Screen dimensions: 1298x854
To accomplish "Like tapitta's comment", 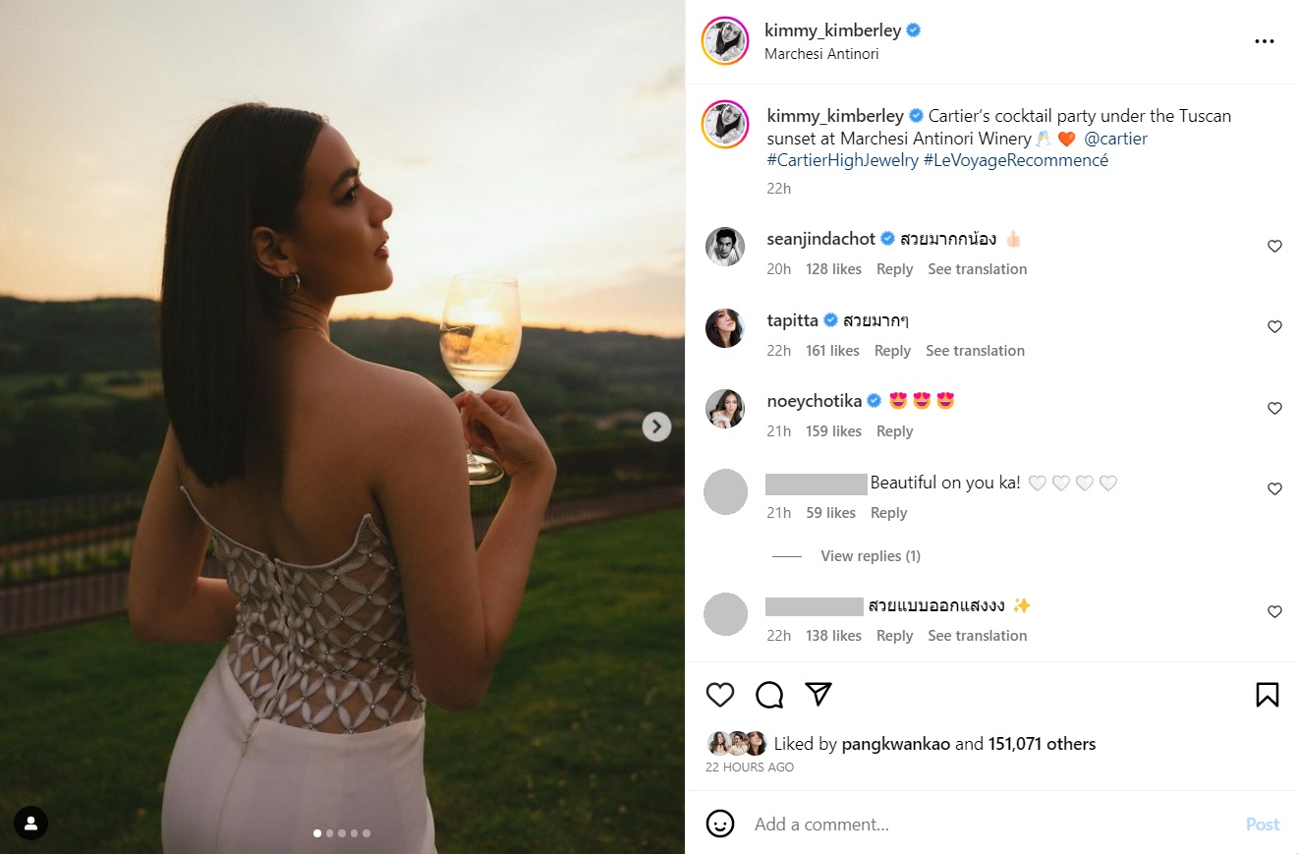I will point(1274,327).
